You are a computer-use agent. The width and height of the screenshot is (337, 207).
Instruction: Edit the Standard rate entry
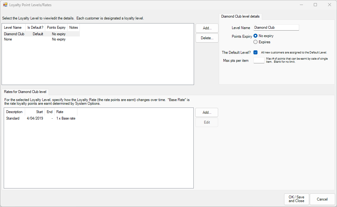[206, 122]
